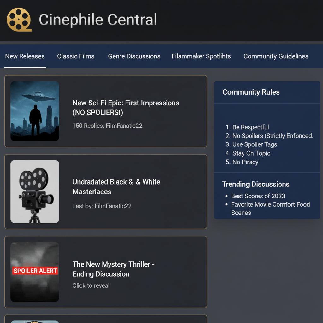This screenshot has height=323, width=323.
Task: Click to reveal the spoiler thread
Action: [91, 285]
